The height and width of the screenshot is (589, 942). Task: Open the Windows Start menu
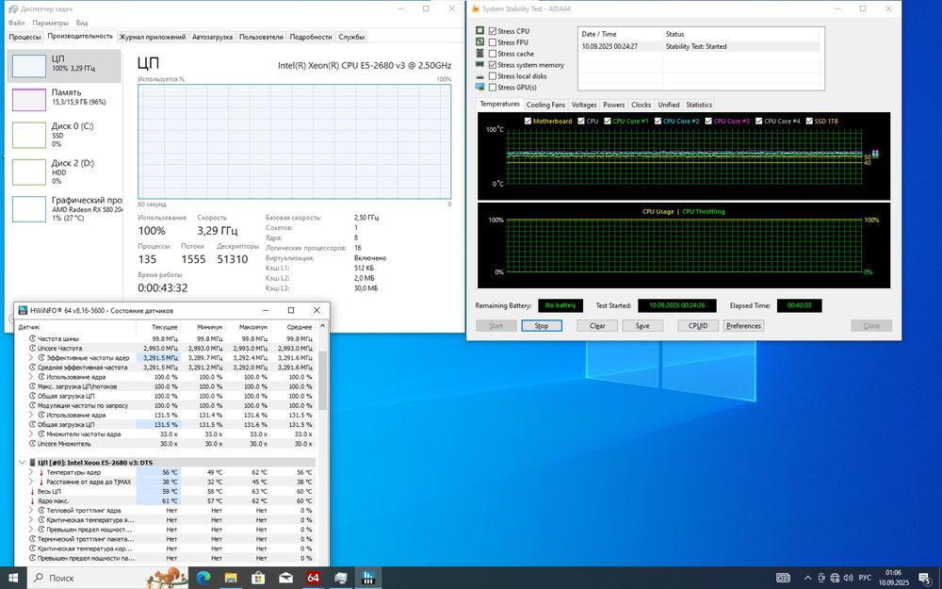(12, 578)
